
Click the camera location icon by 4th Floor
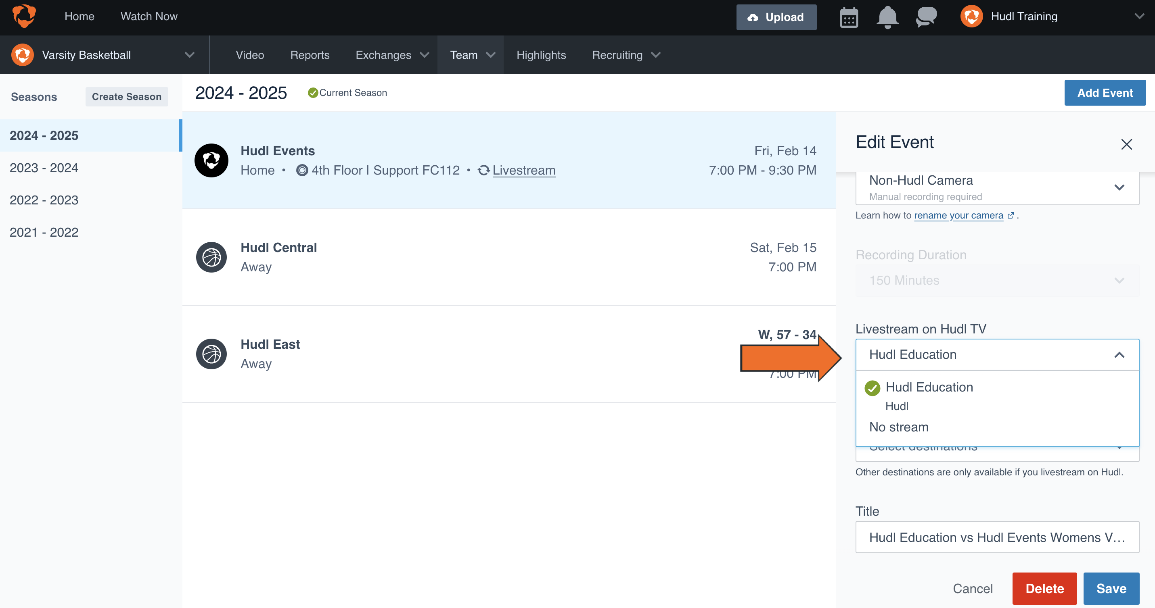[302, 170]
